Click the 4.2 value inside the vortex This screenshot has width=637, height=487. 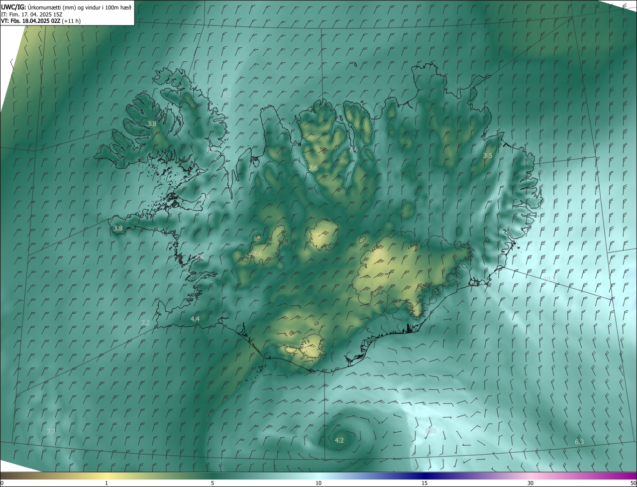(339, 440)
